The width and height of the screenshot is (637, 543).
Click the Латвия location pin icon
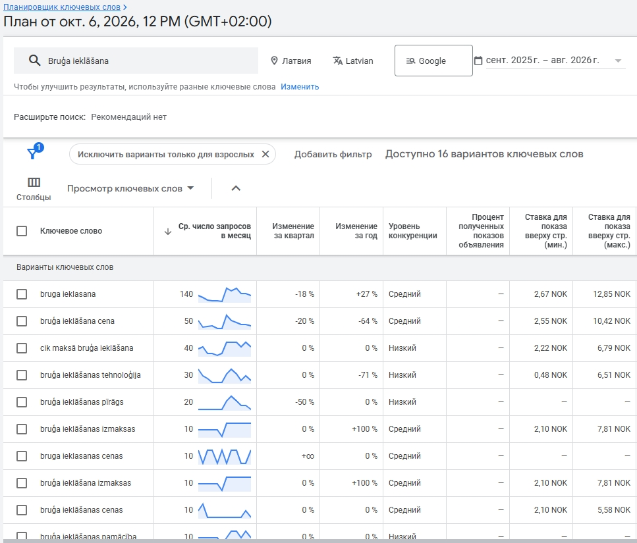[274, 61]
